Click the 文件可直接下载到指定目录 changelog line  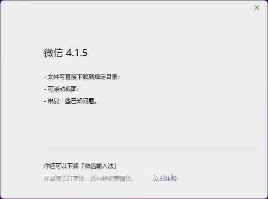tap(82, 77)
